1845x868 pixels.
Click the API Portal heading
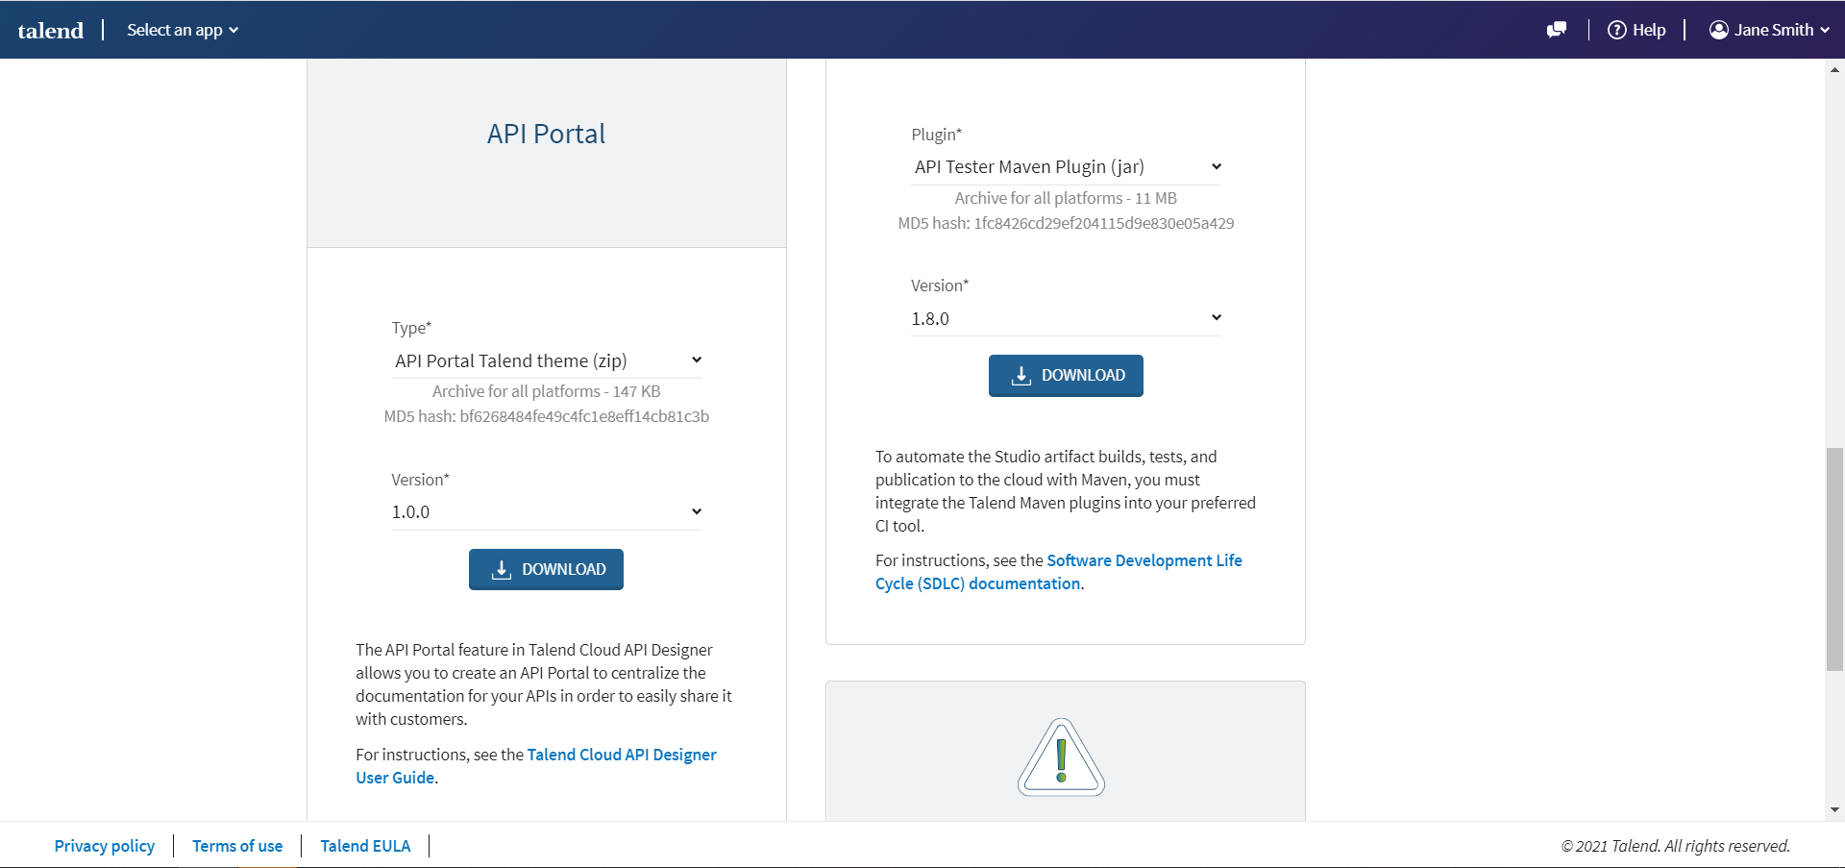click(546, 134)
